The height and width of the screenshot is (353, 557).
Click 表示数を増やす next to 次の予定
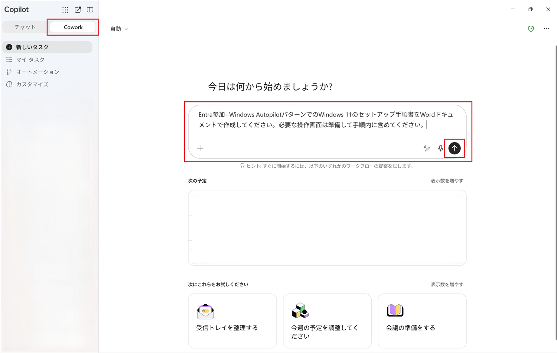[x=447, y=181]
